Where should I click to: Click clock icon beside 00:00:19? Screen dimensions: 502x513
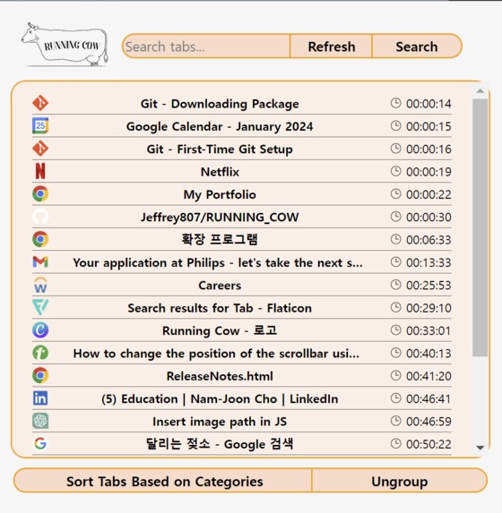point(396,171)
